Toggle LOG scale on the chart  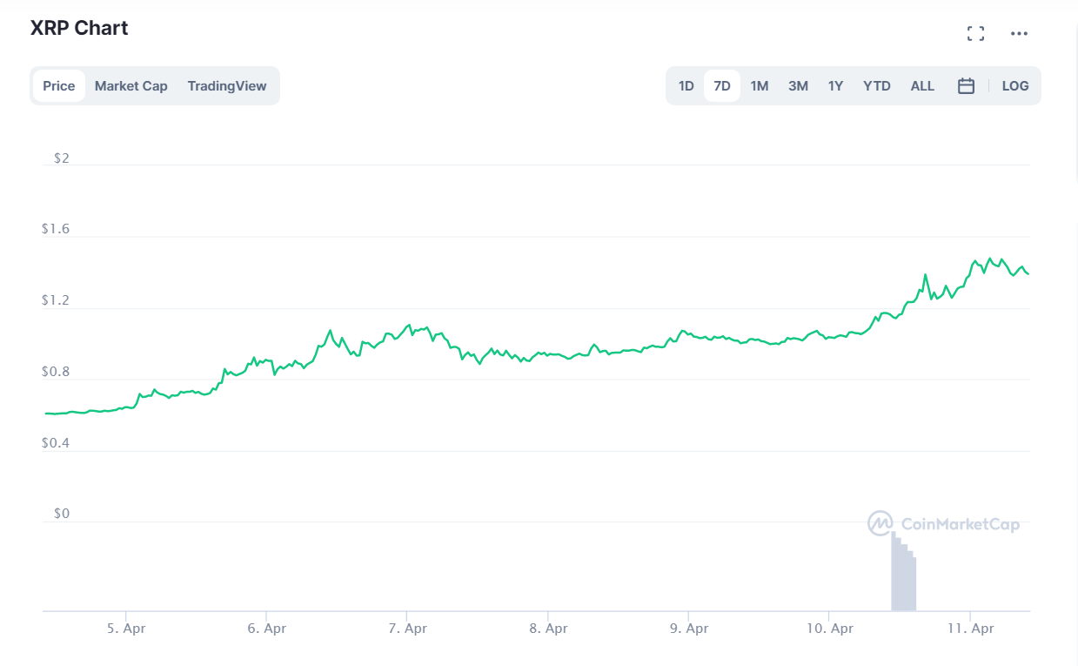click(1014, 86)
